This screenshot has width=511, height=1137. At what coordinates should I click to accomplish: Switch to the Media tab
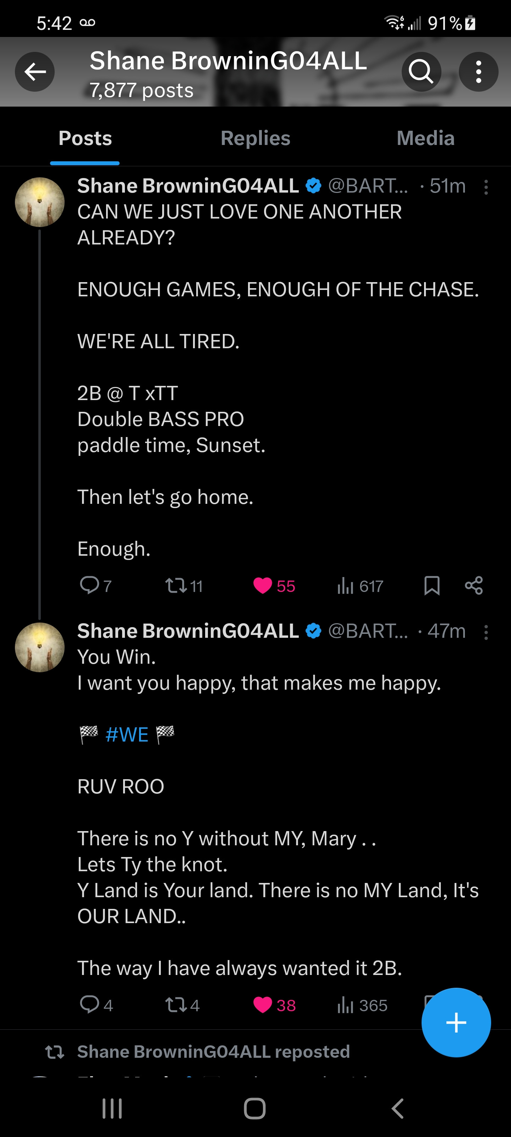coord(425,138)
